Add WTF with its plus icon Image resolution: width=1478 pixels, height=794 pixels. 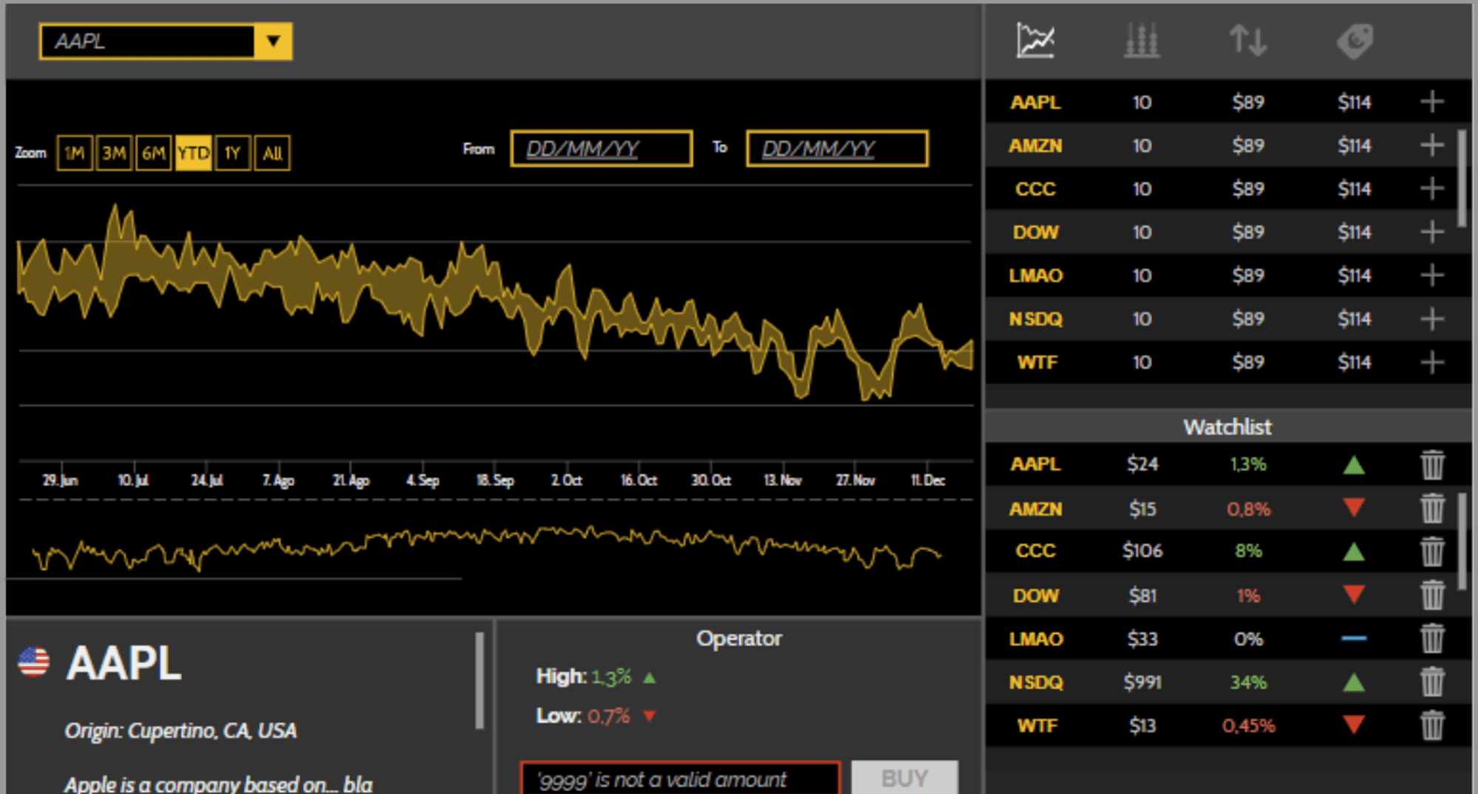coord(1432,363)
